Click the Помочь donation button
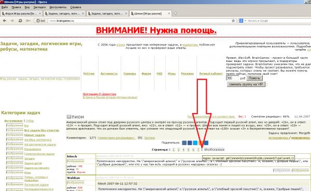The width and height of the screenshot is (311, 191). [255, 78]
